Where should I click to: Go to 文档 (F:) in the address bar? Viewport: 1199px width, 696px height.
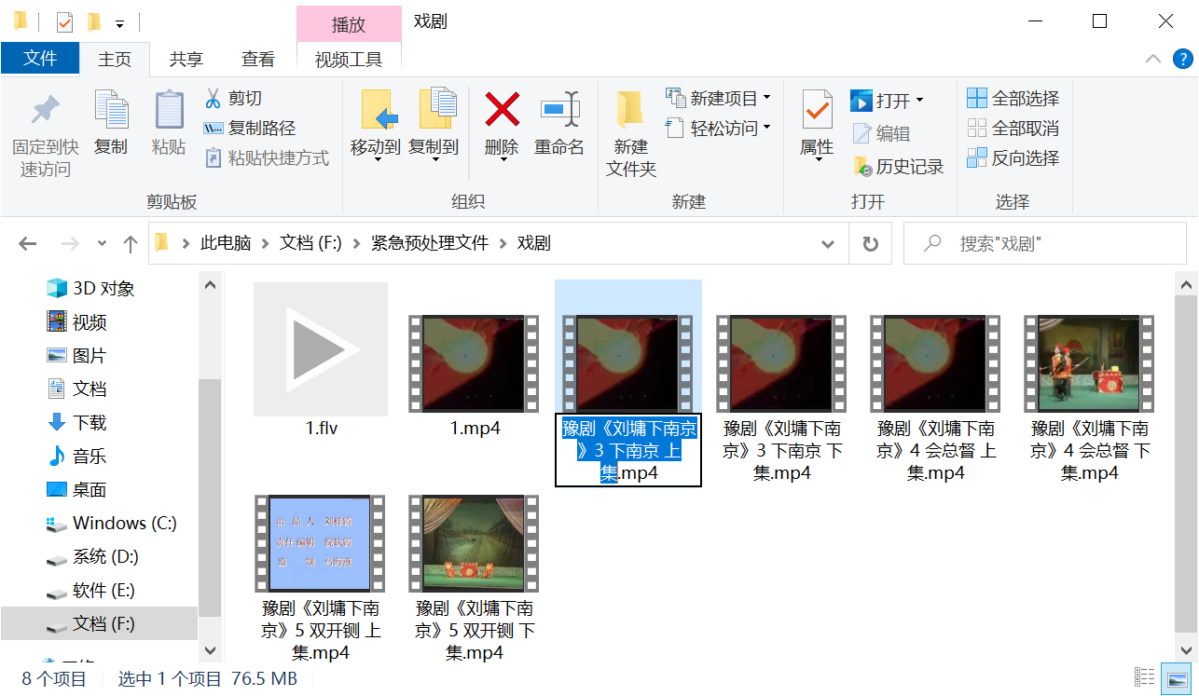click(310, 244)
